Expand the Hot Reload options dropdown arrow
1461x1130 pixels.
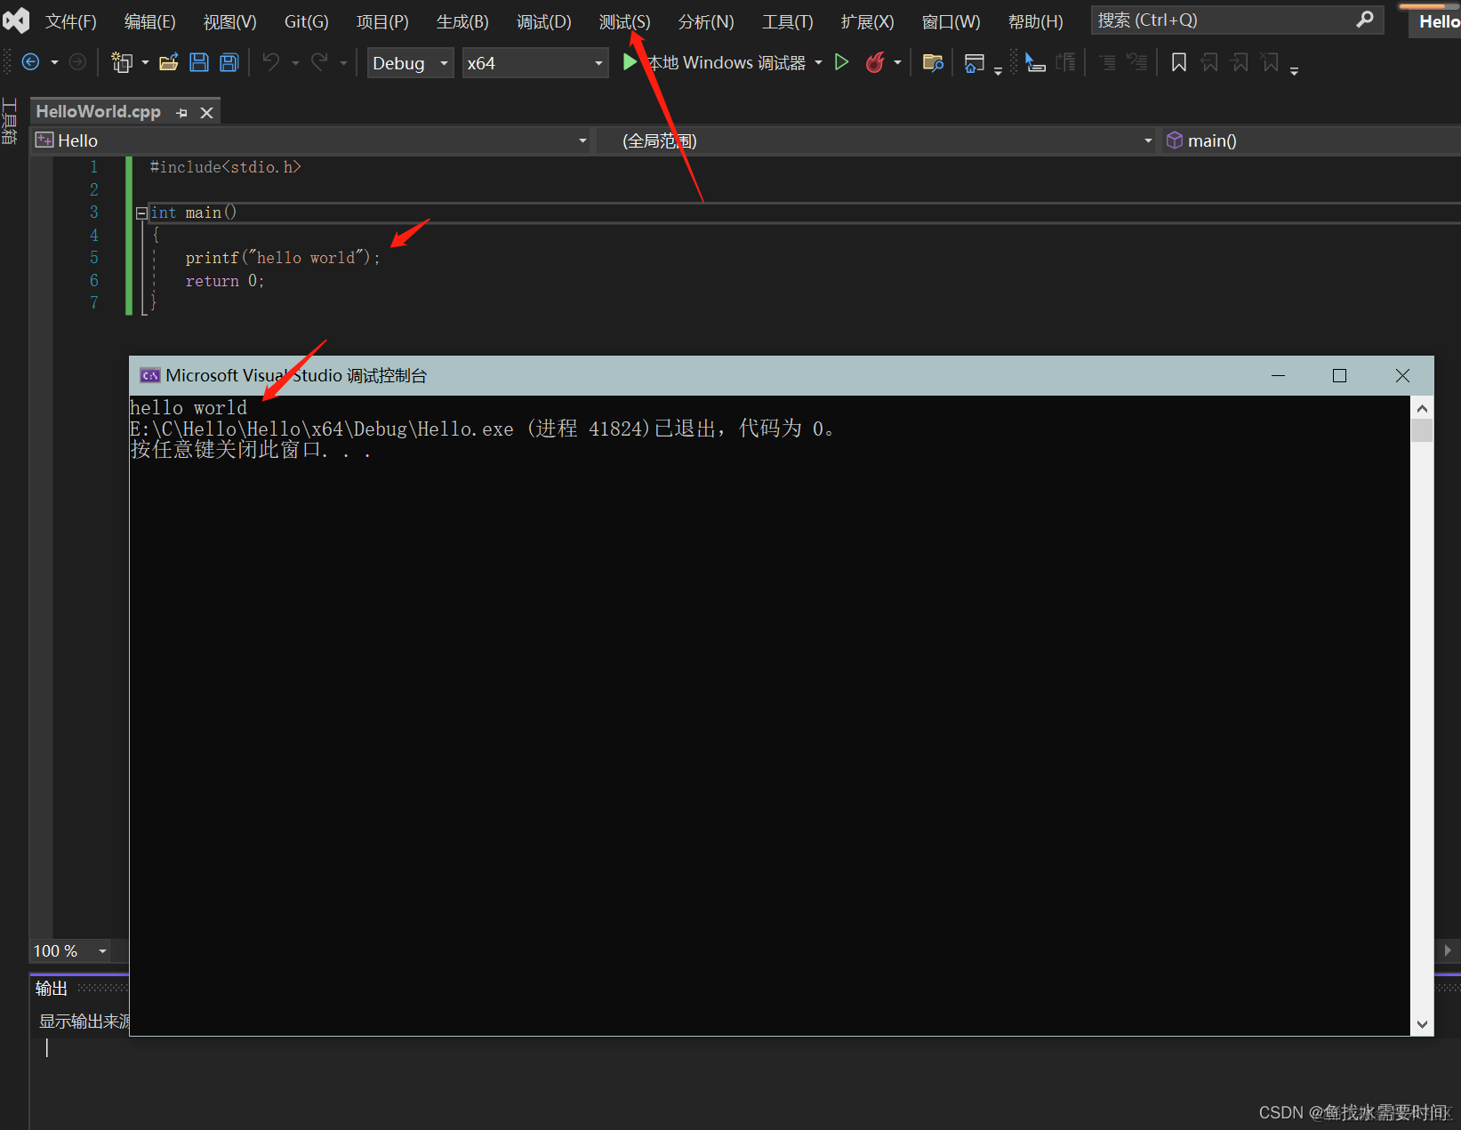(897, 62)
